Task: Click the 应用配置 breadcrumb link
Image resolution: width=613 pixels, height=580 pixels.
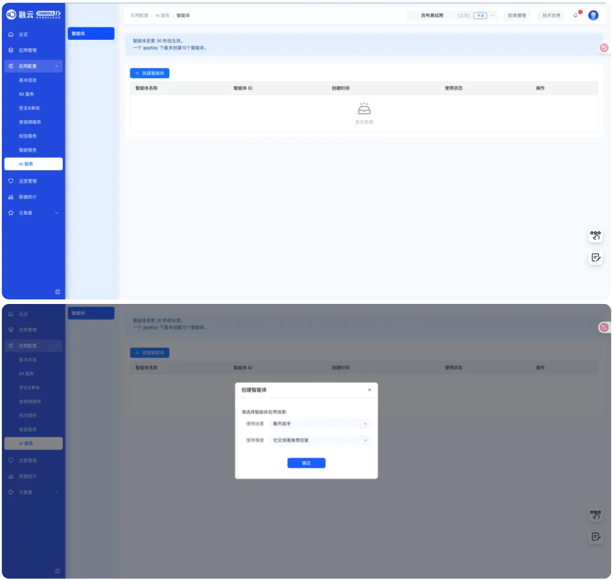Action: coord(140,15)
